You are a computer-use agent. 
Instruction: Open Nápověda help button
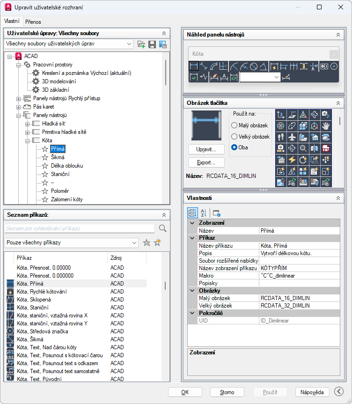click(x=312, y=392)
